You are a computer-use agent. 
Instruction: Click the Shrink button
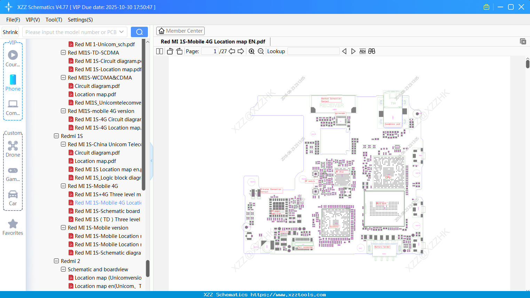pos(10,32)
